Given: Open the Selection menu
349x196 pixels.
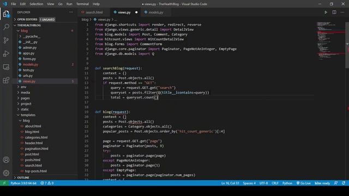Looking at the screenshot, I should click(x=37, y=4).
